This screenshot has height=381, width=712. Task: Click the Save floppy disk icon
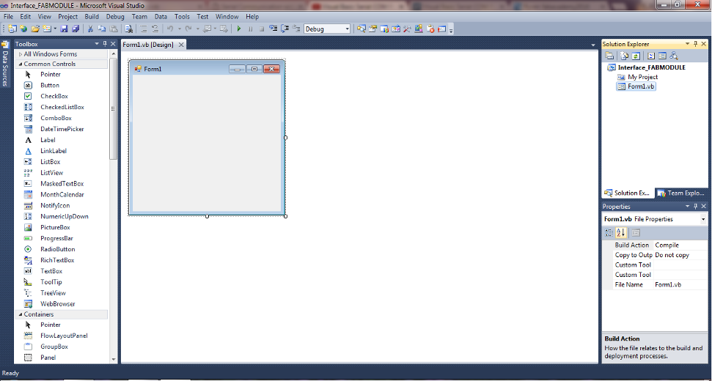tap(64, 29)
